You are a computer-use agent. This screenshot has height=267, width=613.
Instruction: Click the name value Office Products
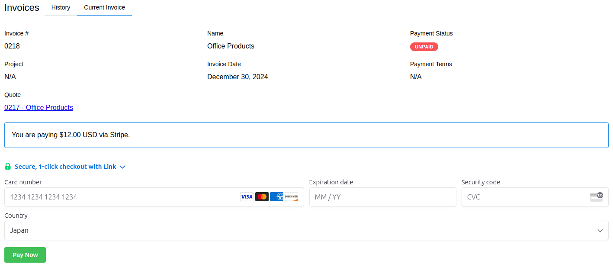(x=231, y=46)
